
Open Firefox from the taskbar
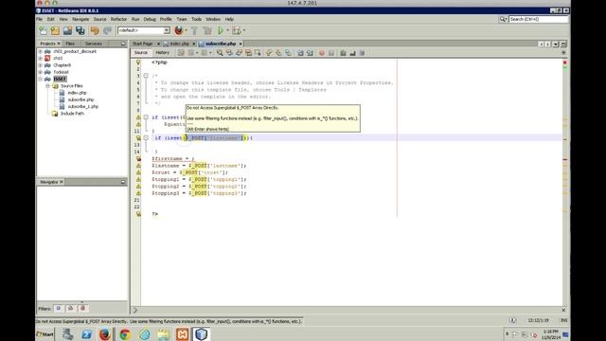104,334
